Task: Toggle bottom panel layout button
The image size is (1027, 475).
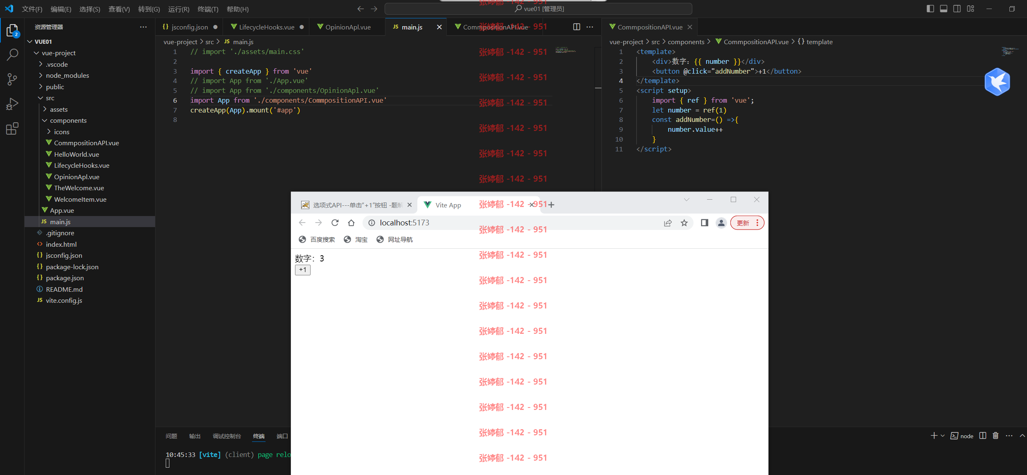Action: pyautogui.click(x=944, y=9)
